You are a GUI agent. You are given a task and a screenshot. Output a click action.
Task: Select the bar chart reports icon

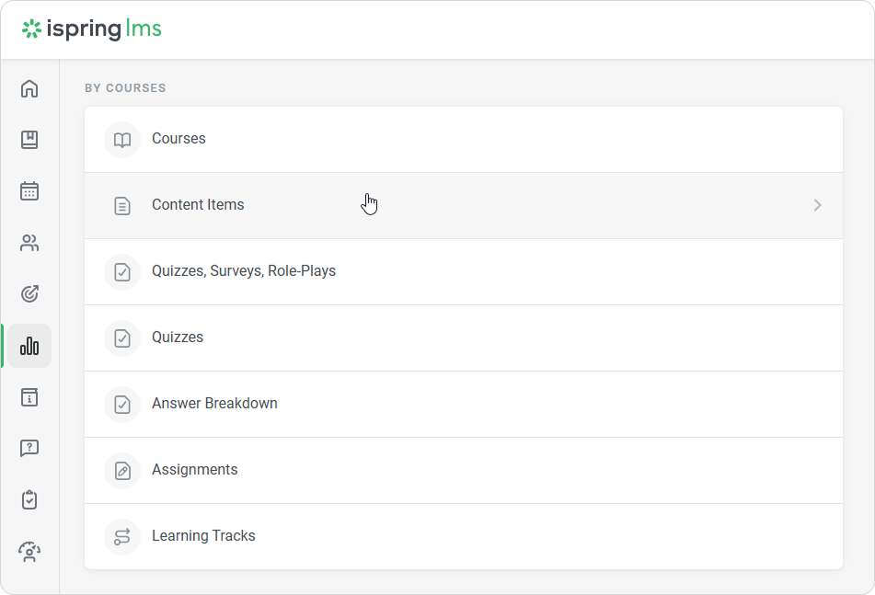29,346
